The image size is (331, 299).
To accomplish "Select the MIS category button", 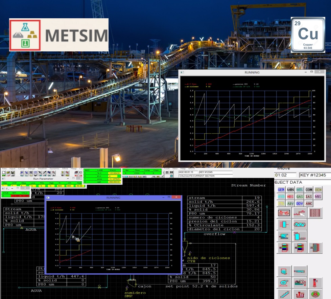I will coord(318,197).
